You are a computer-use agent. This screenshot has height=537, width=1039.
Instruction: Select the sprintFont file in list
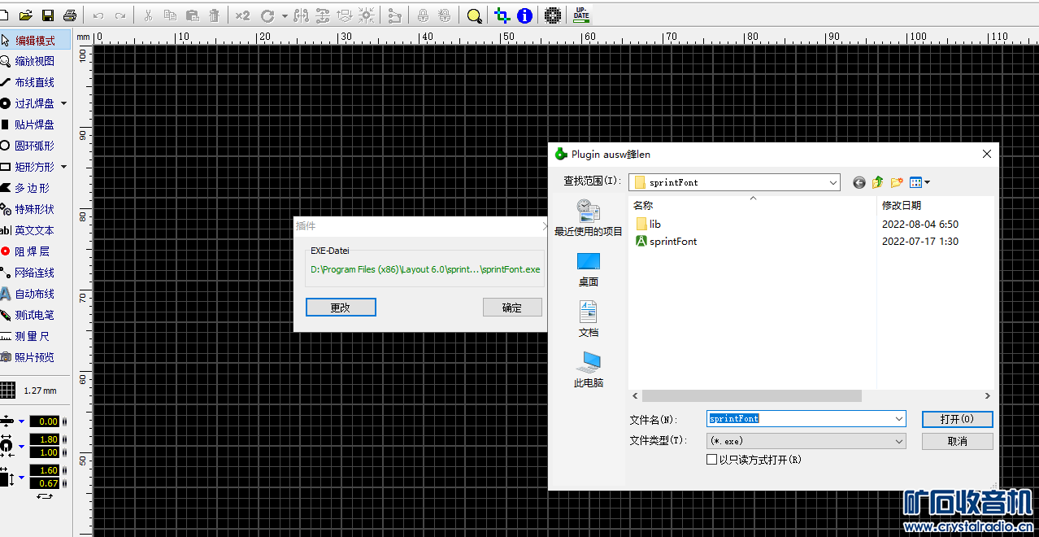672,242
